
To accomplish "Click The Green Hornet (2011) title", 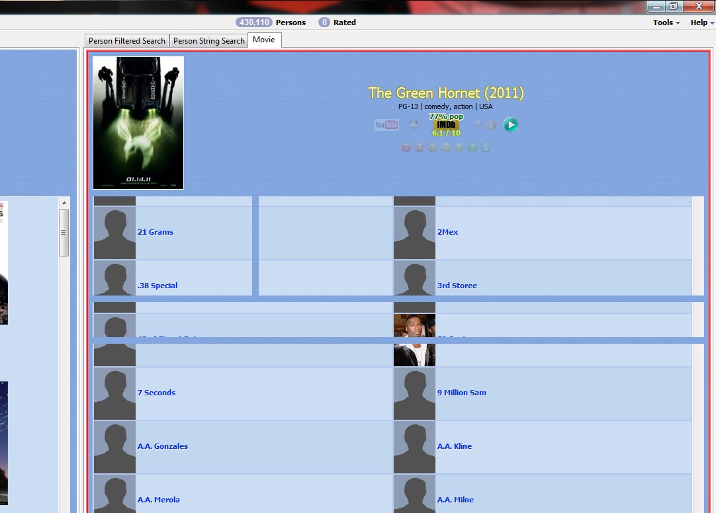I will point(446,93).
